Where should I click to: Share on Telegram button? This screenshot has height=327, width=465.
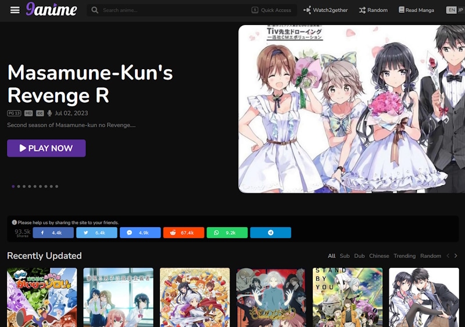click(x=270, y=233)
